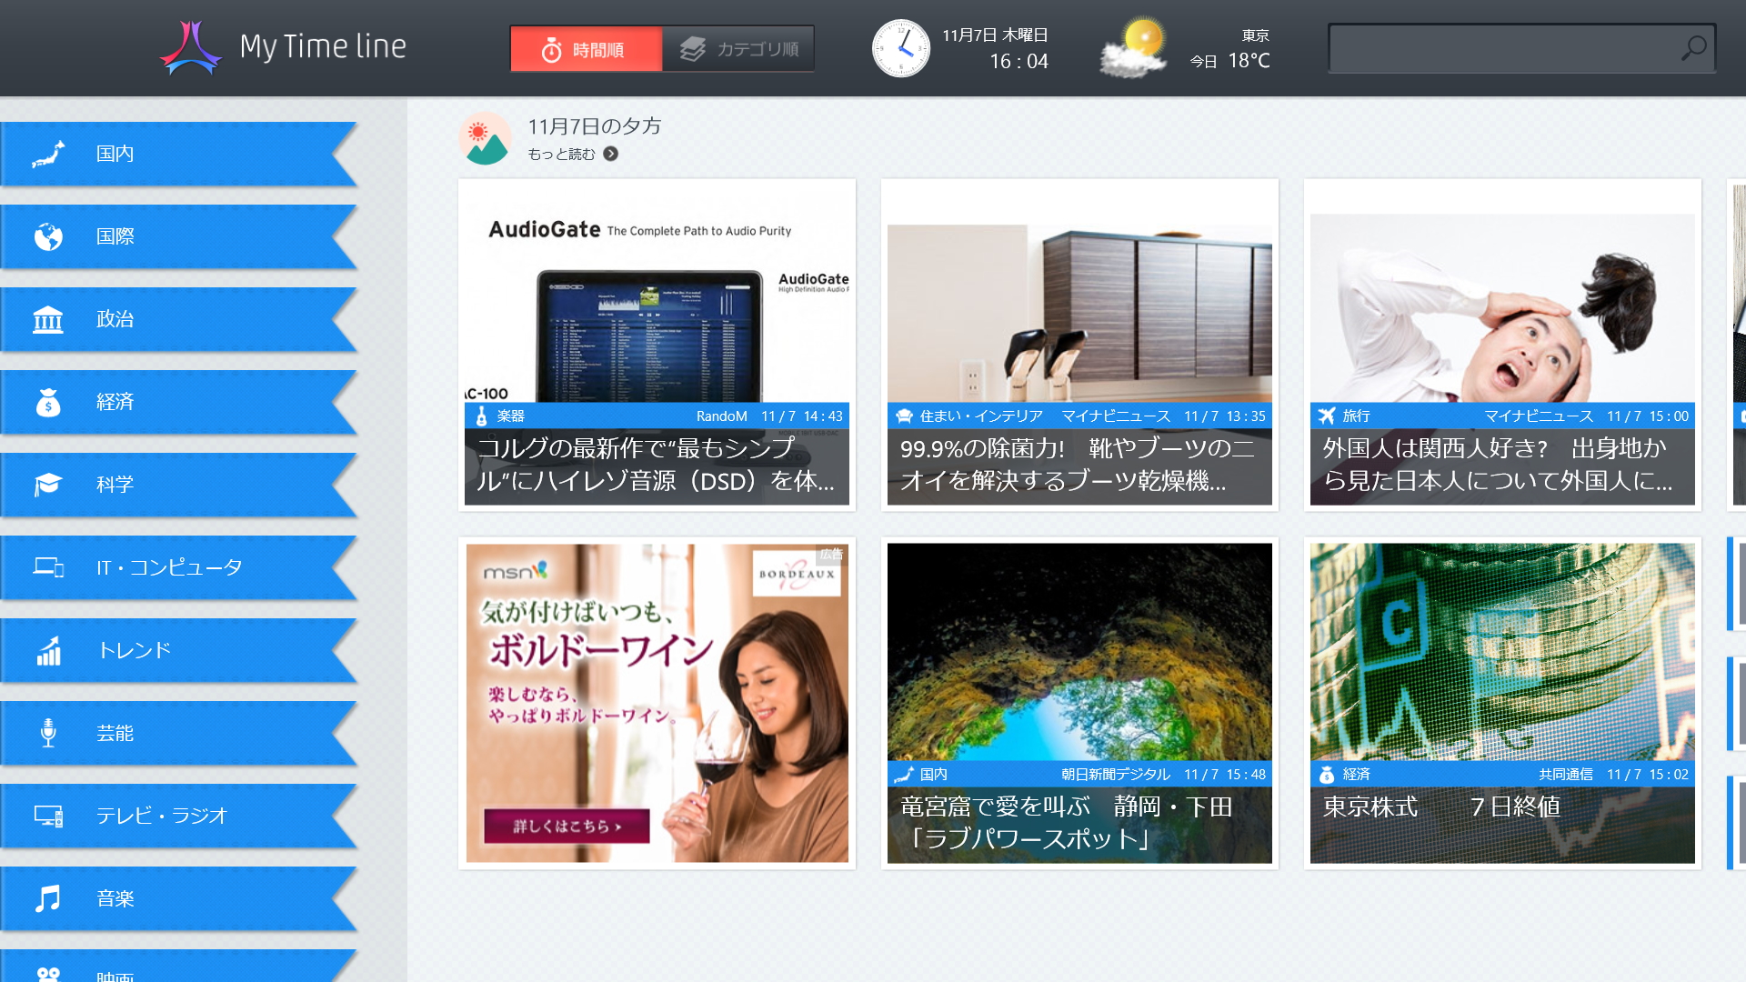The width and height of the screenshot is (1746, 982).
Task: Select the 経済 money-bag icon in the sidebar
Action: coord(47,402)
